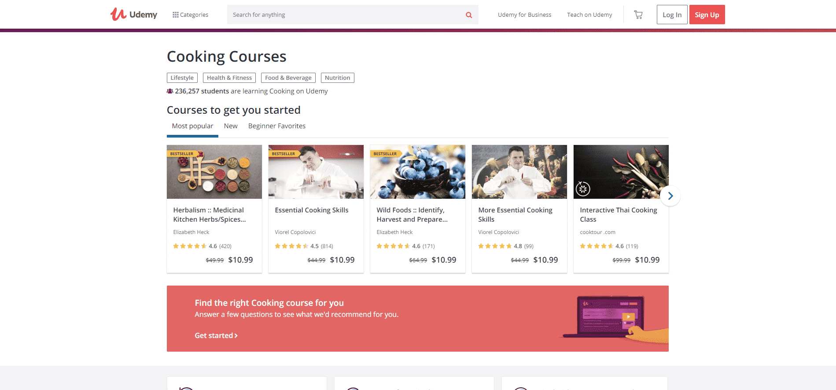This screenshot has height=390, width=836.
Task: Click Bestseller badge on Essential Cooking Skills
Action: tap(284, 154)
